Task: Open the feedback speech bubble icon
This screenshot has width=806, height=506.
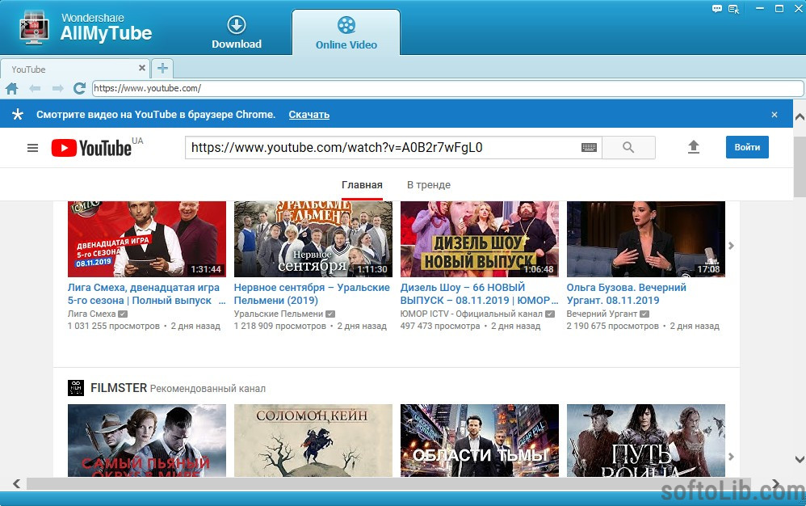Action: 716,8
